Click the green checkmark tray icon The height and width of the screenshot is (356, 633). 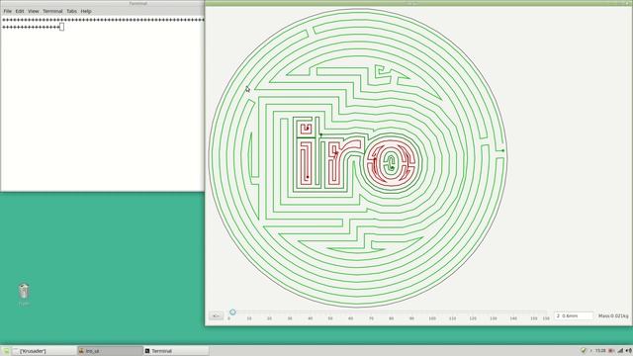584,351
